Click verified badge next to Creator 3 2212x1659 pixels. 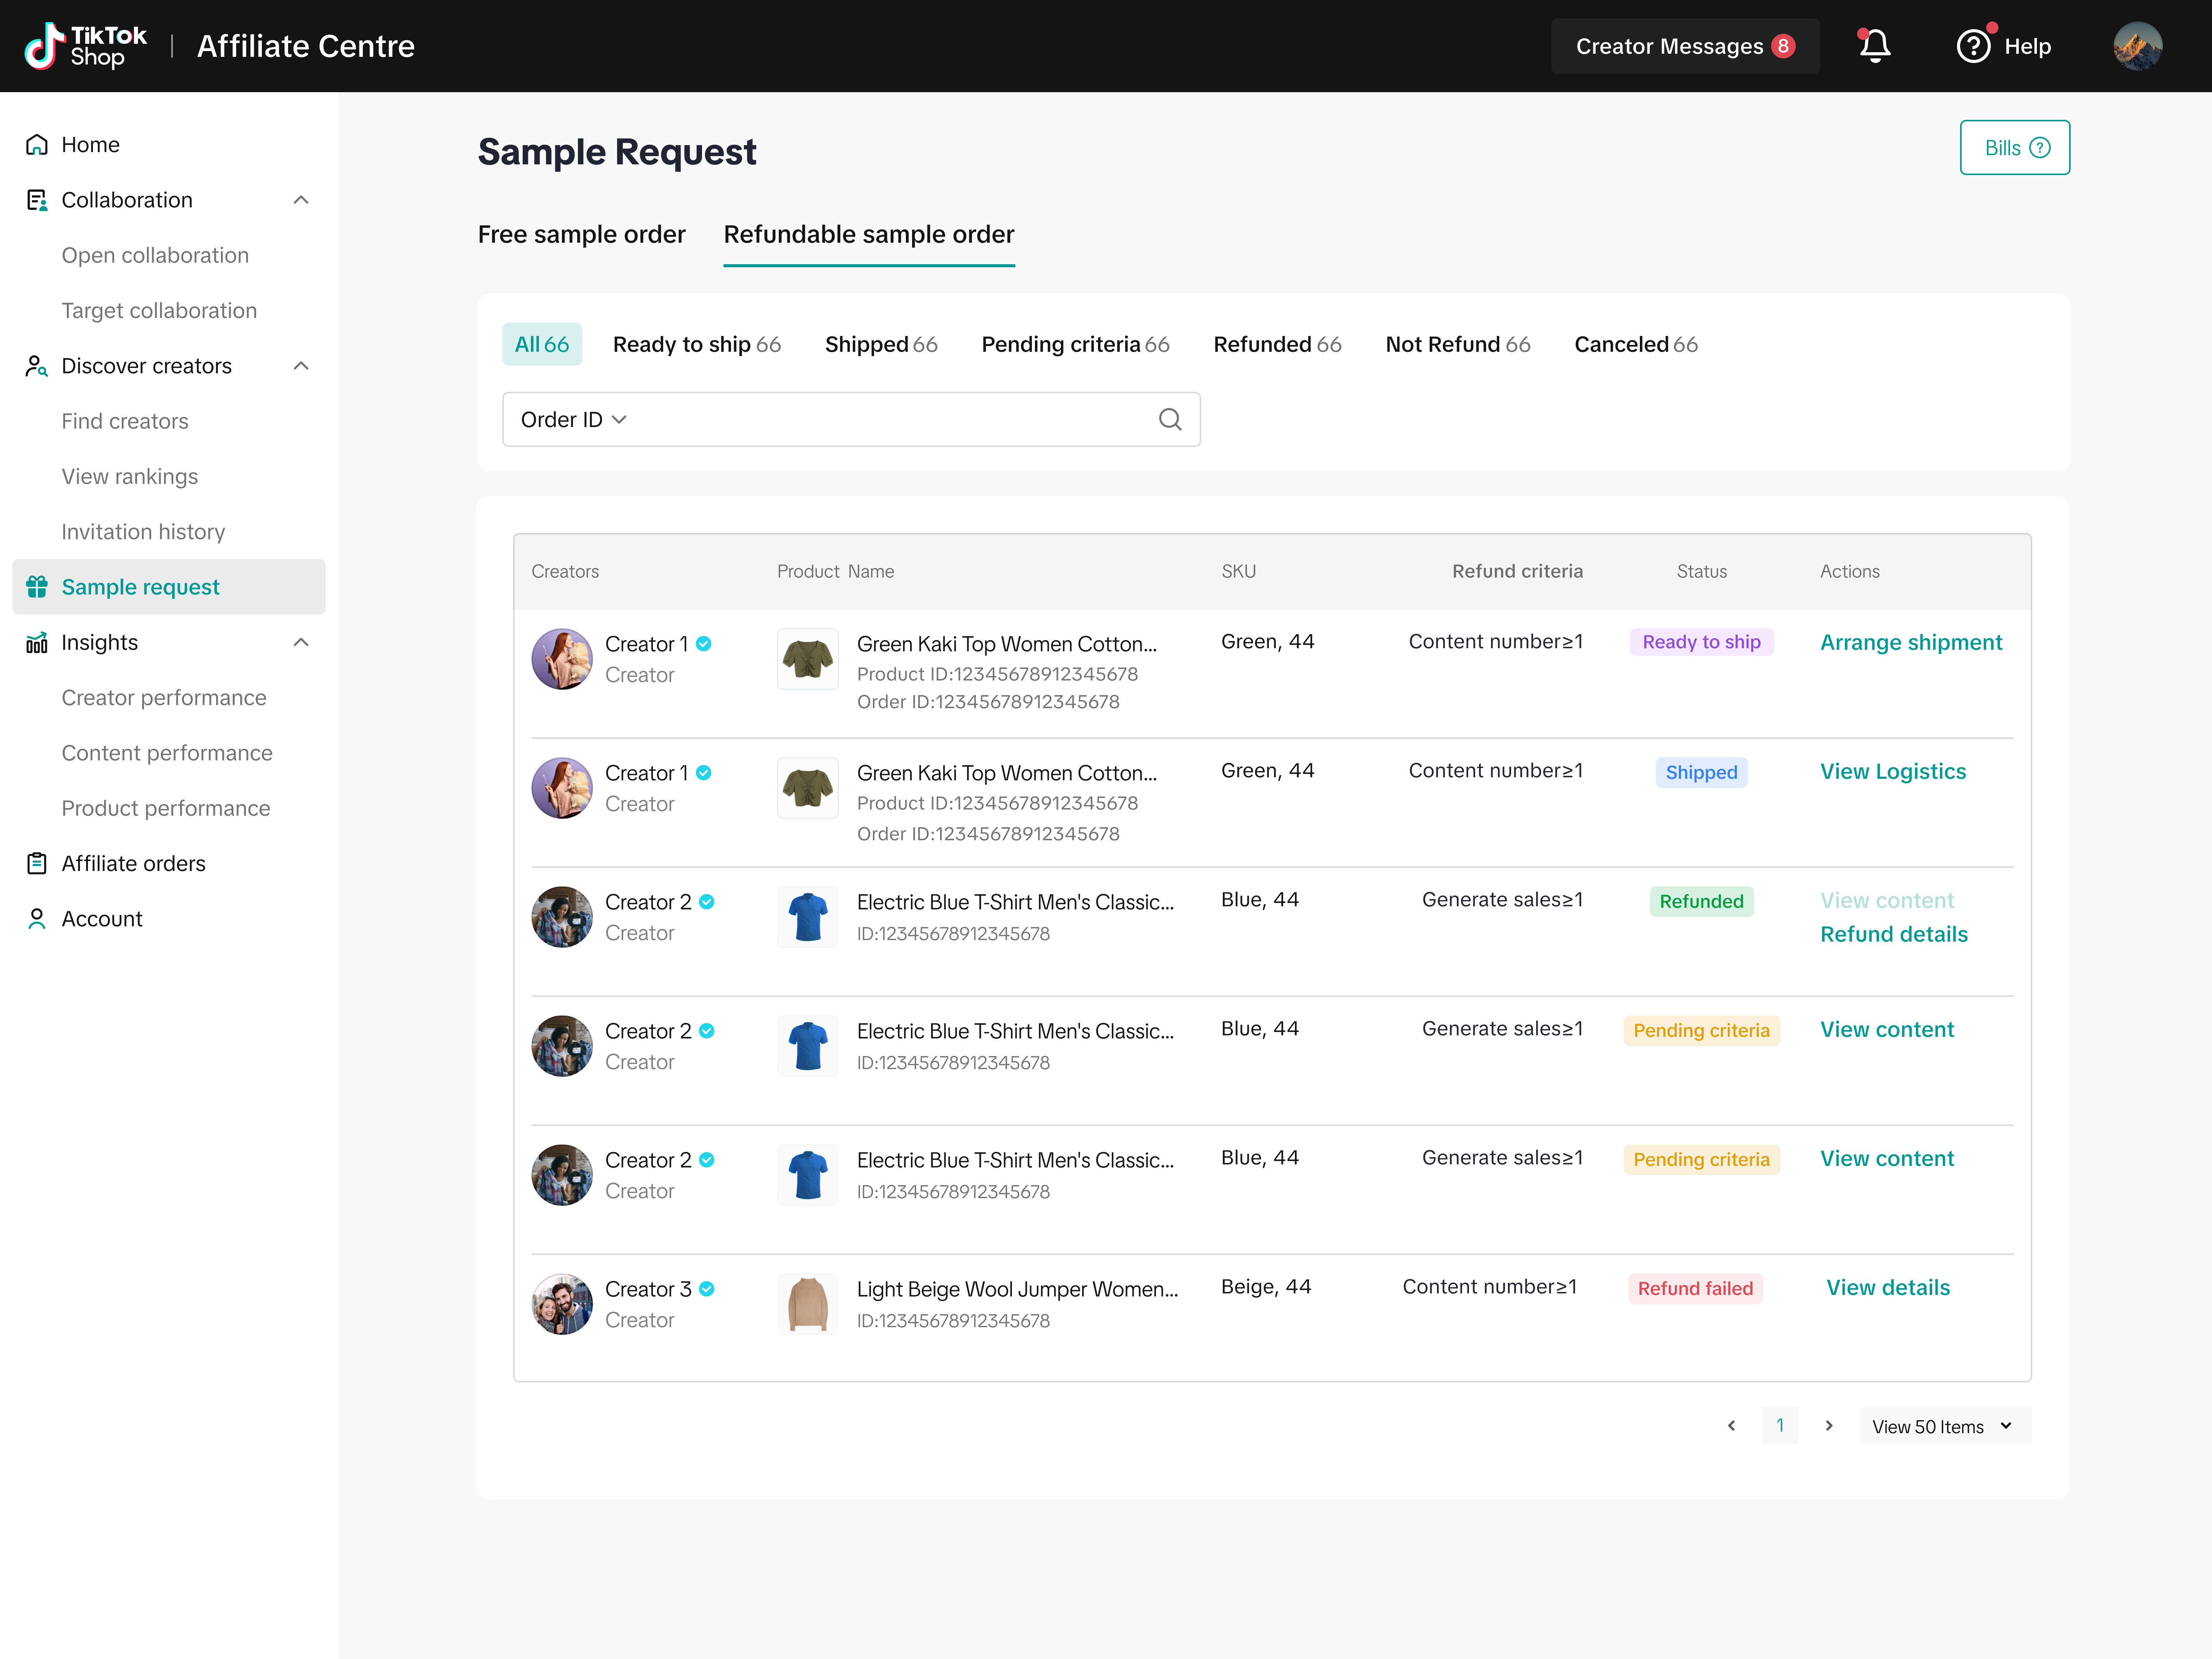tap(707, 1289)
